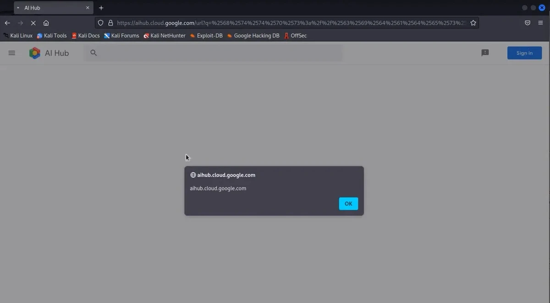This screenshot has height=303, width=550.
Task: Bookmark this page with star icon
Action: pyautogui.click(x=473, y=23)
